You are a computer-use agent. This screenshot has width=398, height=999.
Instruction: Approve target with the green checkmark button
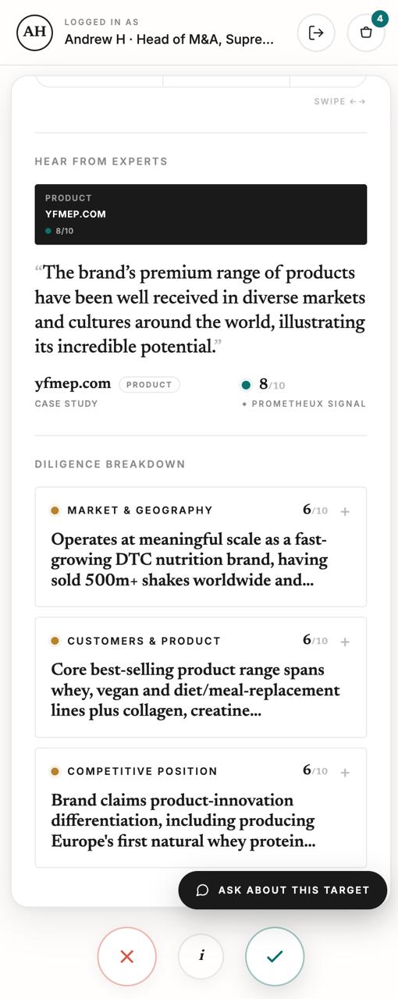coord(275,956)
